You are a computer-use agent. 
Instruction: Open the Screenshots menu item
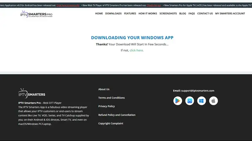[x=168, y=13]
